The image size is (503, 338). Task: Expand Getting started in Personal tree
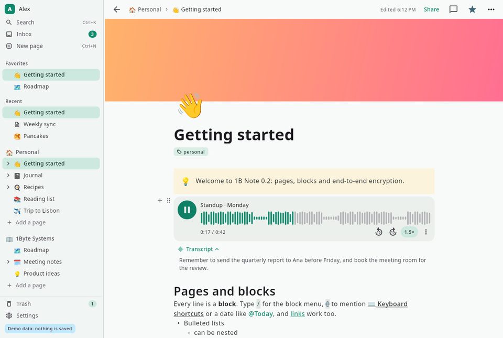[8, 163]
